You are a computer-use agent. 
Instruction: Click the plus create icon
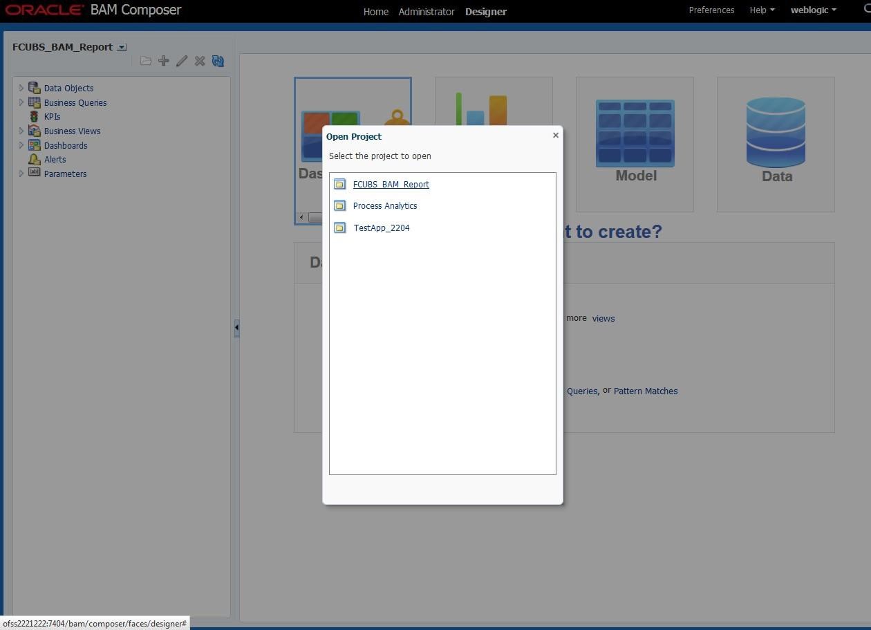click(x=164, y=61)
